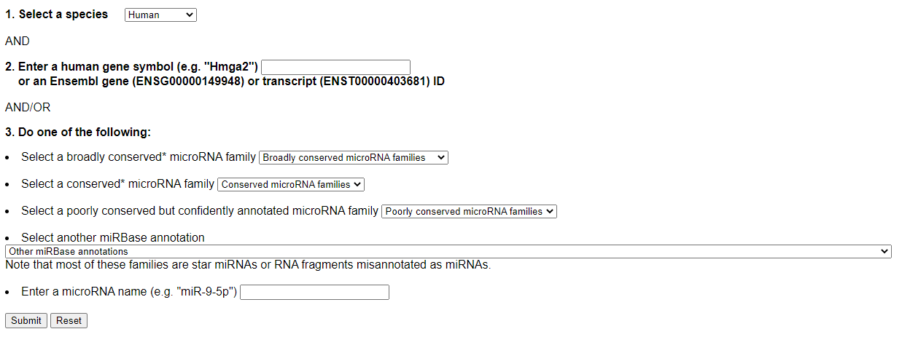
Task: Click the chevron of Conserved microRNA families selector
Action: [357, 184]
